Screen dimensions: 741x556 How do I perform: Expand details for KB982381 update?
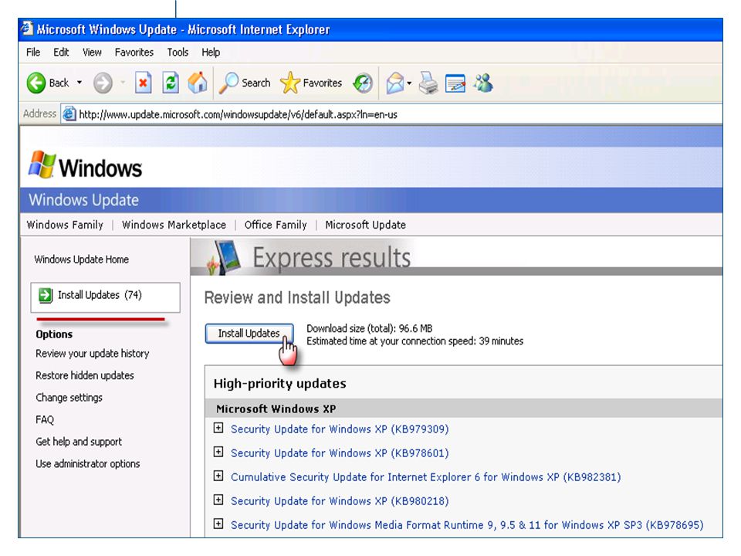coord(218,476)
